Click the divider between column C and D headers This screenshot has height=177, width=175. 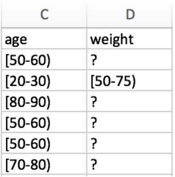(87, 15)
